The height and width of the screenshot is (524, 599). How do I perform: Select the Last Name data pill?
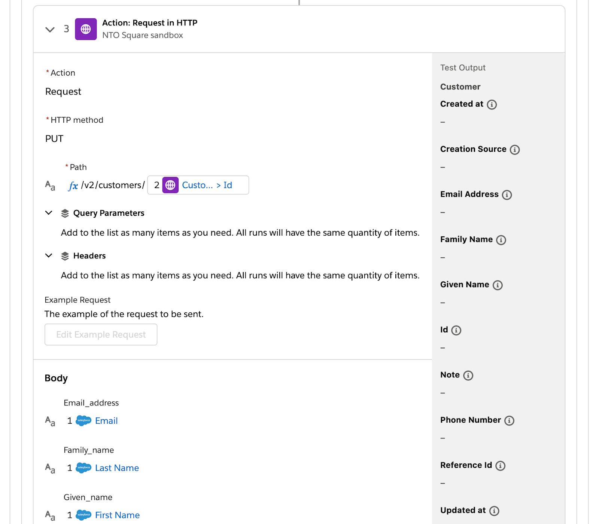tap(117, 468)
